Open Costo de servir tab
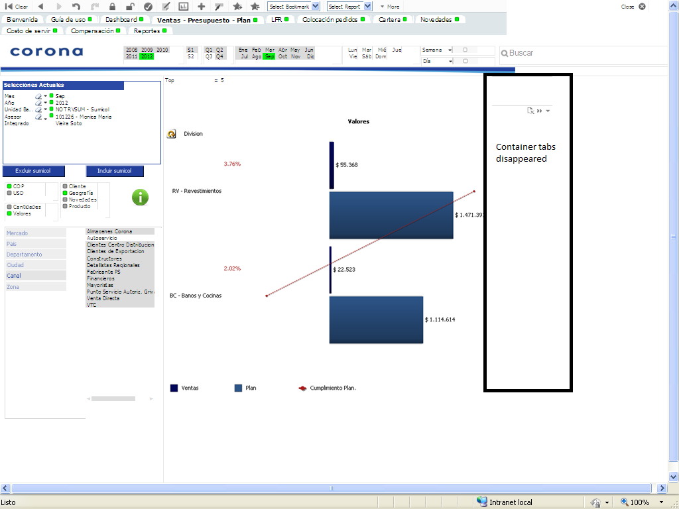Image resolution: width=679 pixels, height=509 pixels. pyautogui.click(x=32, y=30)
